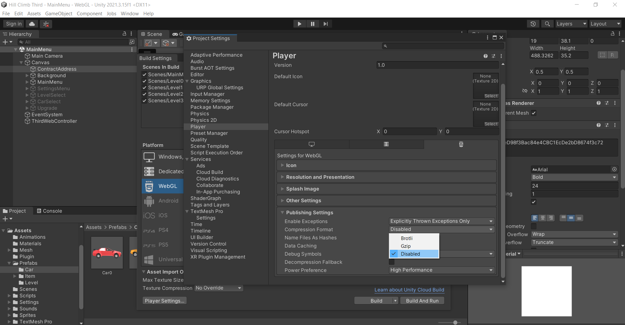Click the Play button in toolbar
Screen dimensions: 625x325
(x=299, y=24)
